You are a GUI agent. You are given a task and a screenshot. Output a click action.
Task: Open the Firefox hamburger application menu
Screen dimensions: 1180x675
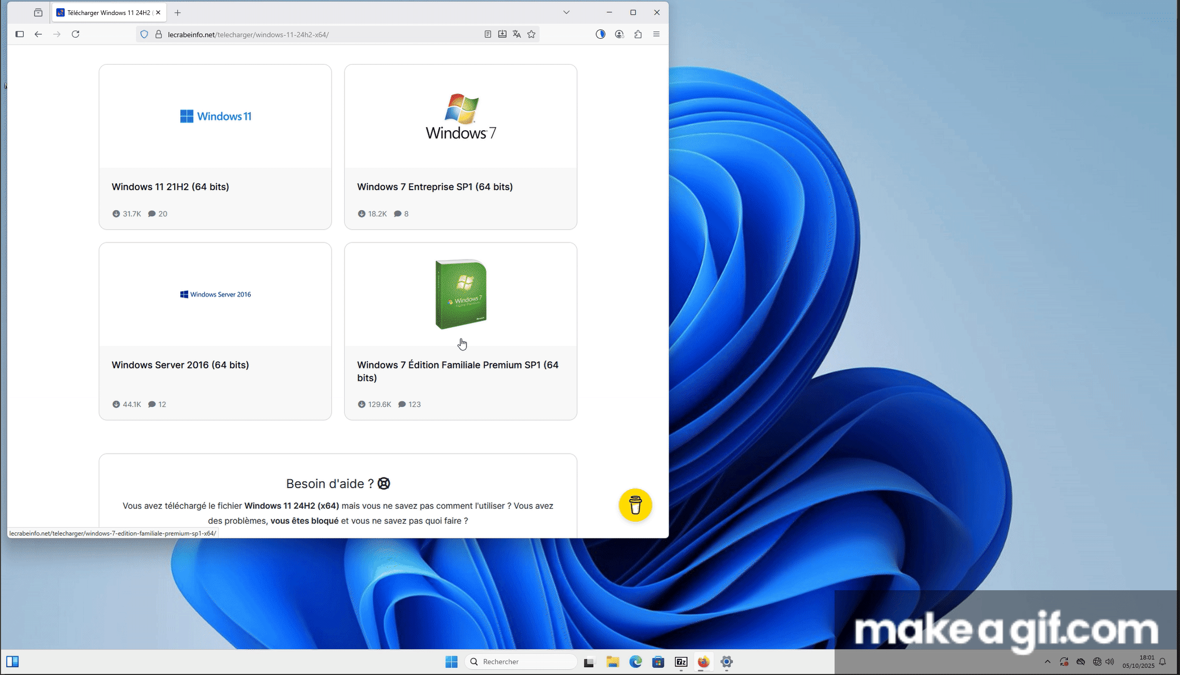point(656,34)
